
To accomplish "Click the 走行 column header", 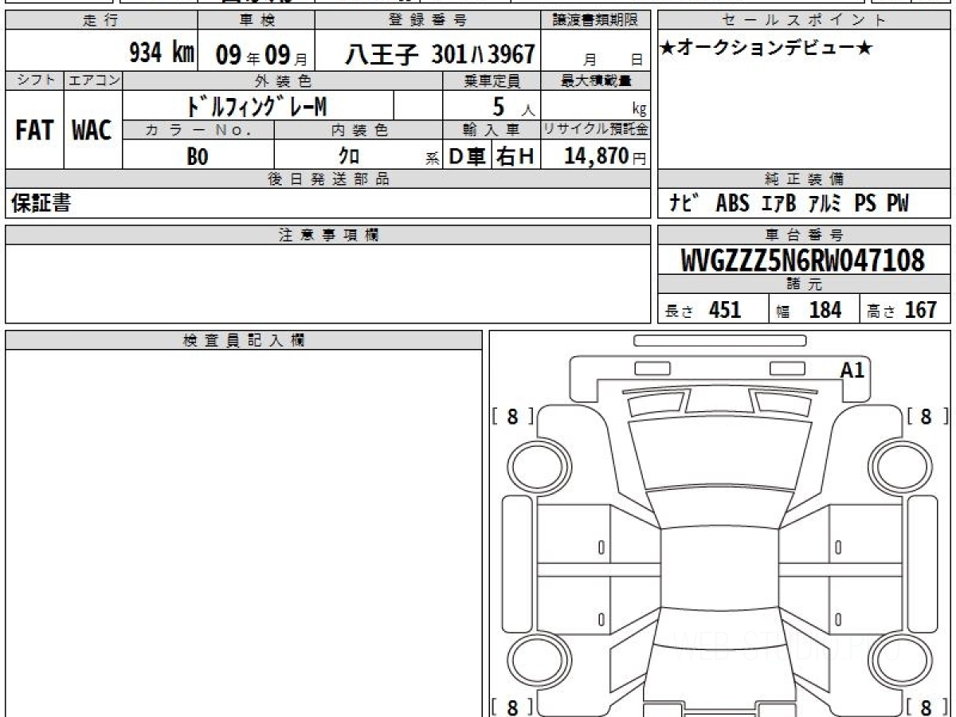I will (100, 21).
